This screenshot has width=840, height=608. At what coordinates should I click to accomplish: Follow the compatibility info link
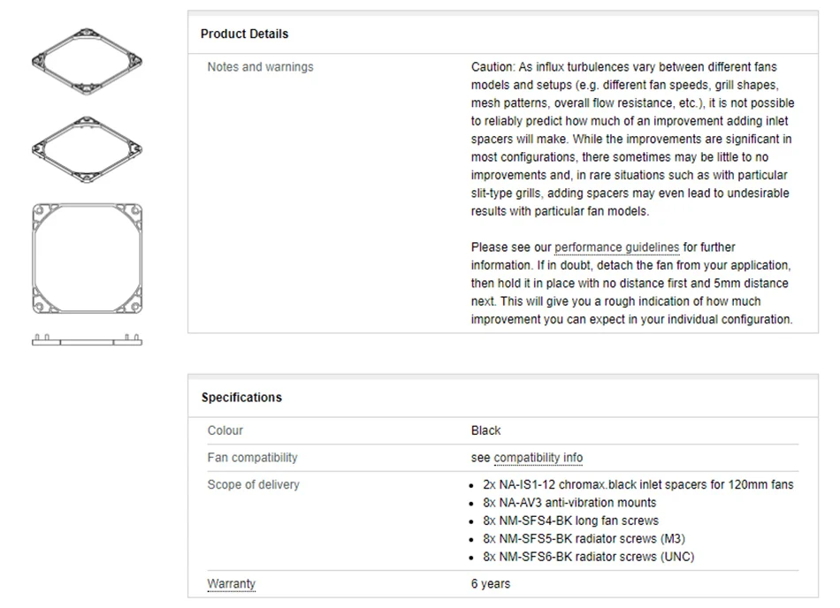(x=538, y=458)
